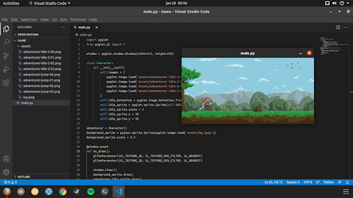Open Steam from the dock
The image size is (353, 198).
77,191
